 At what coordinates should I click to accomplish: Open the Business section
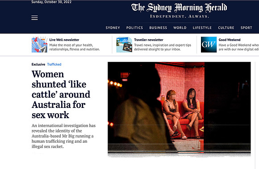(158, 28)
